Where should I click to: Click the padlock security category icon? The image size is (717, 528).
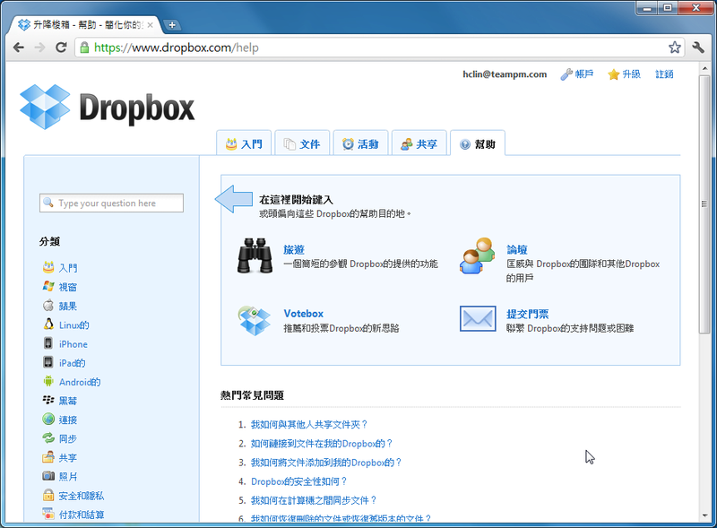[48, 495]
